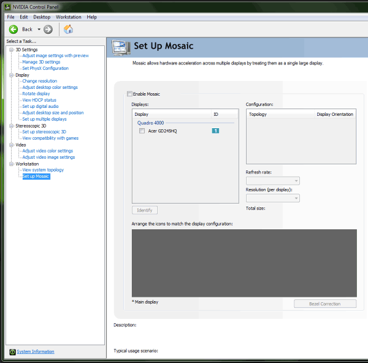
Task: Collapse the 3D Settings tree node
Action: pos(11,50)
